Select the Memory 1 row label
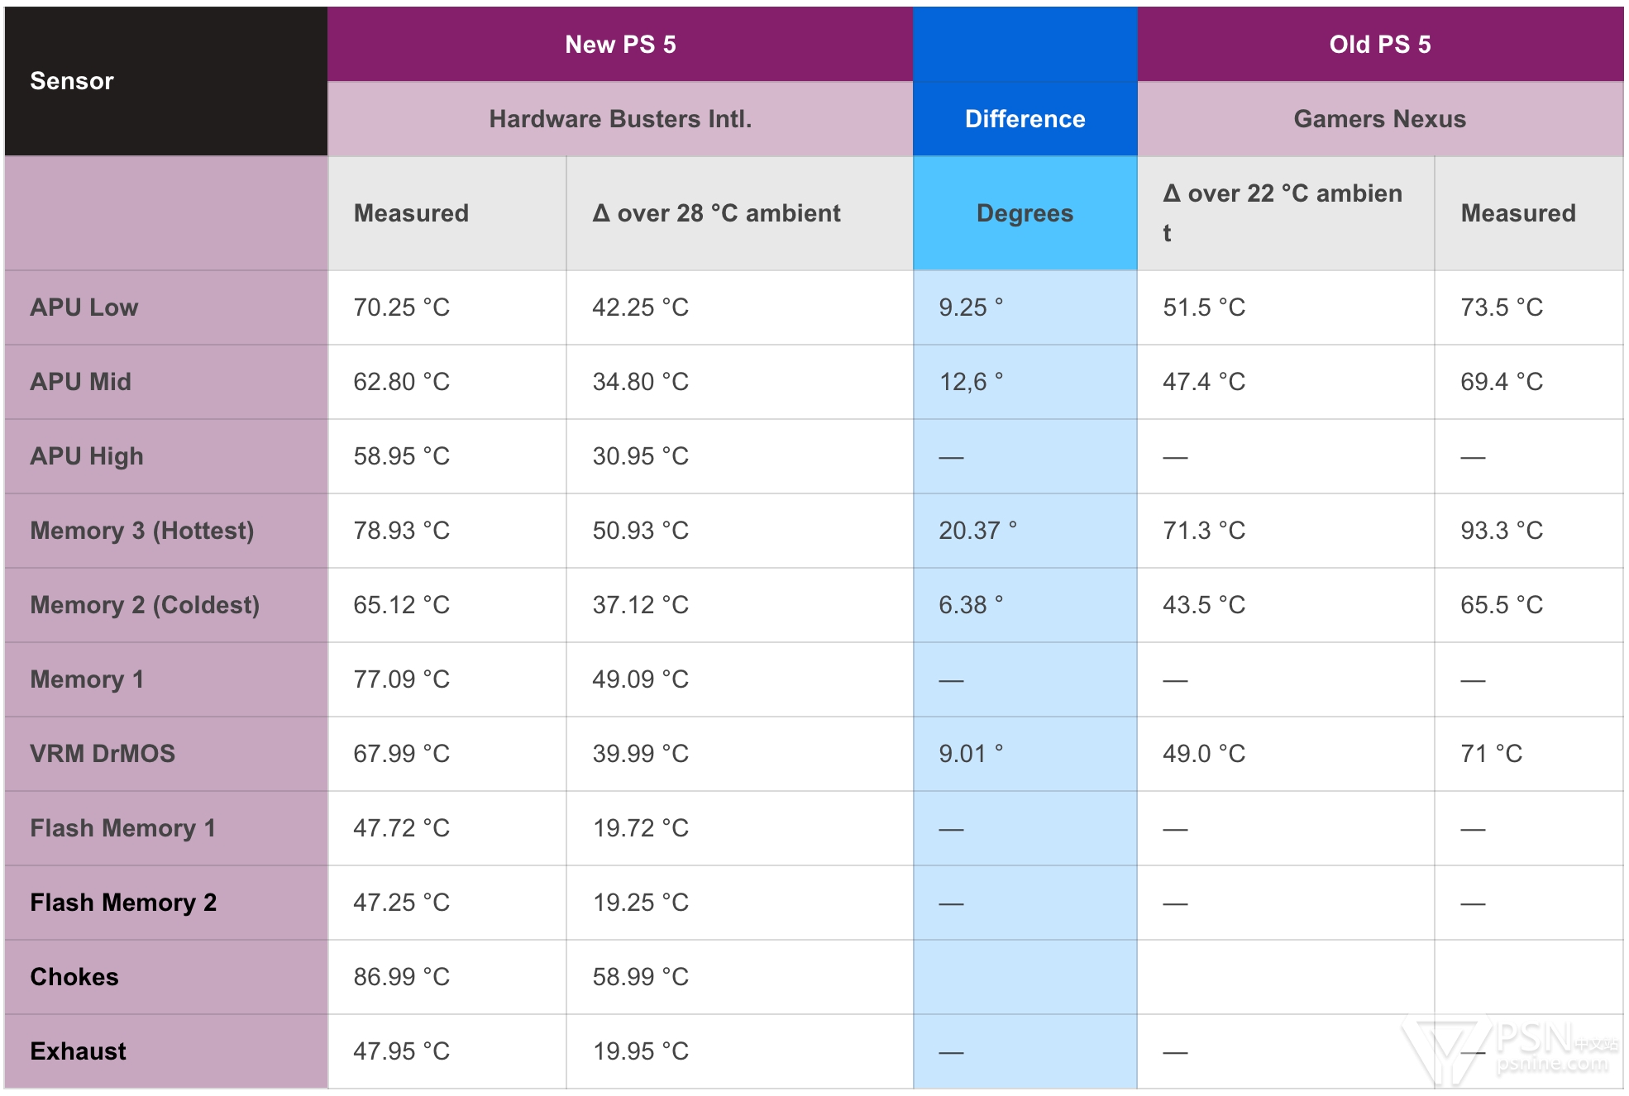Image resolution: width=1629 pixels, height=1096 pixels. 166,679
